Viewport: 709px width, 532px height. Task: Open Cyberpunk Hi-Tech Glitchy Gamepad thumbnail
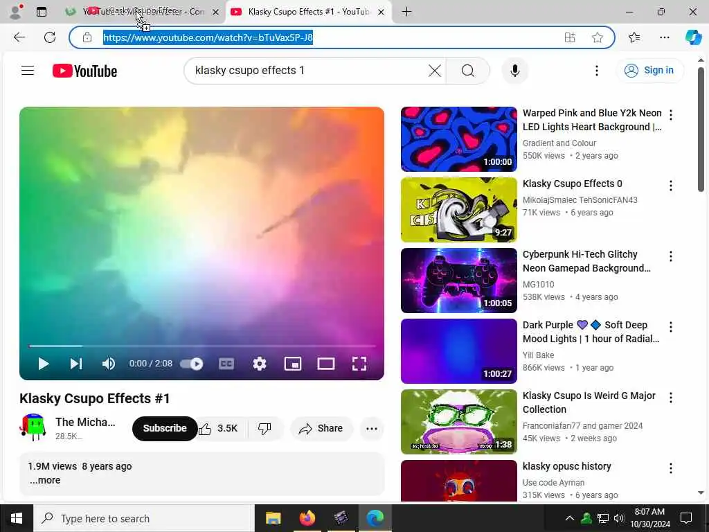point(458,281)
